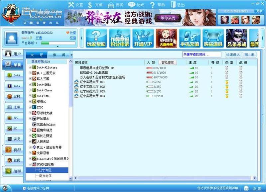Switch to the 房间 tab

[x=59, y=55]
